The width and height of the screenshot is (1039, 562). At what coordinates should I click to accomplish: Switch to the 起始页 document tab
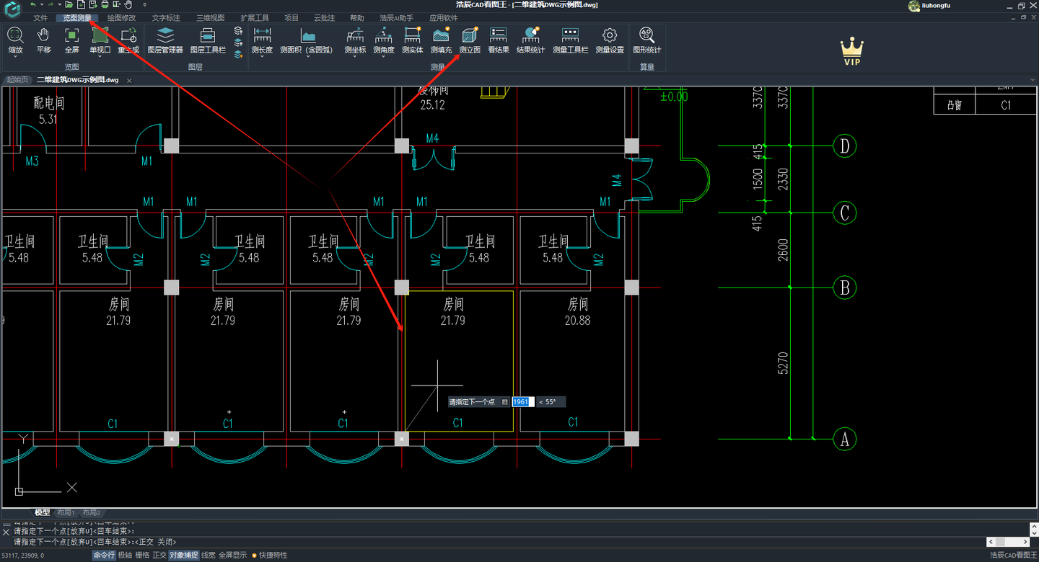coord(17,80)
